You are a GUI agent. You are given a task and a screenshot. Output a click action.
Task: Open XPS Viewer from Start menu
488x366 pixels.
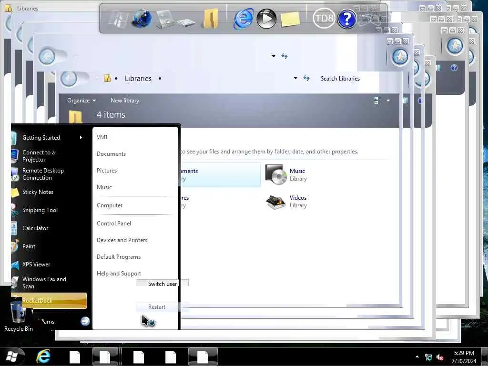pos(50,264)
